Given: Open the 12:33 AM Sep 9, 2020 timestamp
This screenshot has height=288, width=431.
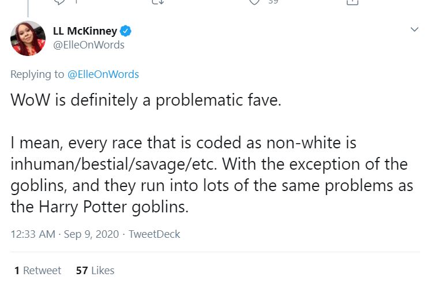Looking at the screenshot, I should coord(65,234).
